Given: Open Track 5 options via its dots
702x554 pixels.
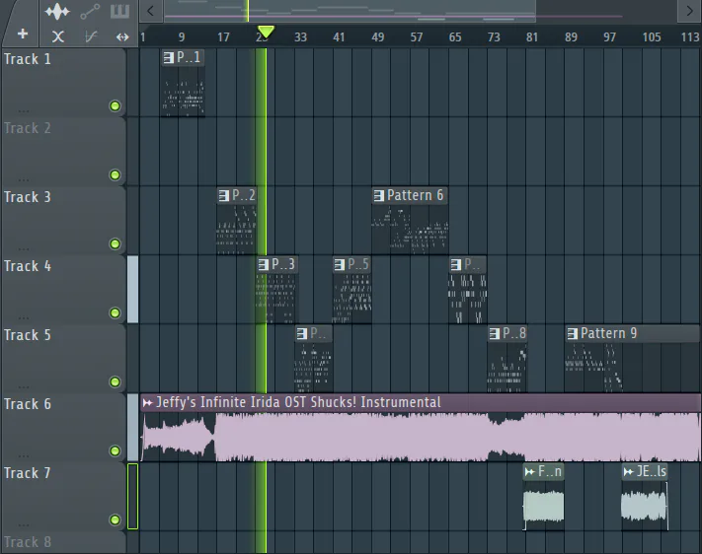Looking at the screenshot, I should click(24, 386).
